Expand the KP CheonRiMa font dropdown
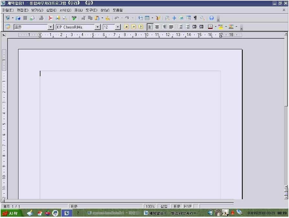Image resolution: width=289 pixels, height=218 pixels. [97, 27]
